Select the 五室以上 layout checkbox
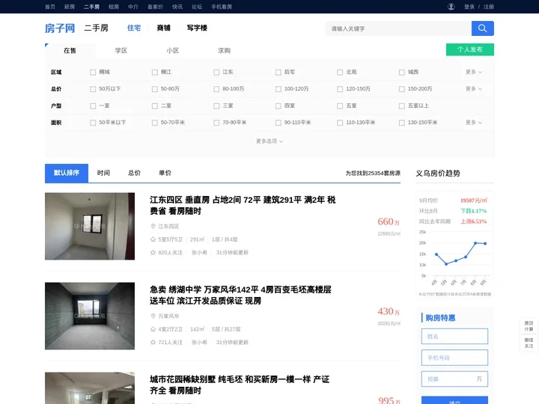The image size is (539, 404). click(401, 105)
